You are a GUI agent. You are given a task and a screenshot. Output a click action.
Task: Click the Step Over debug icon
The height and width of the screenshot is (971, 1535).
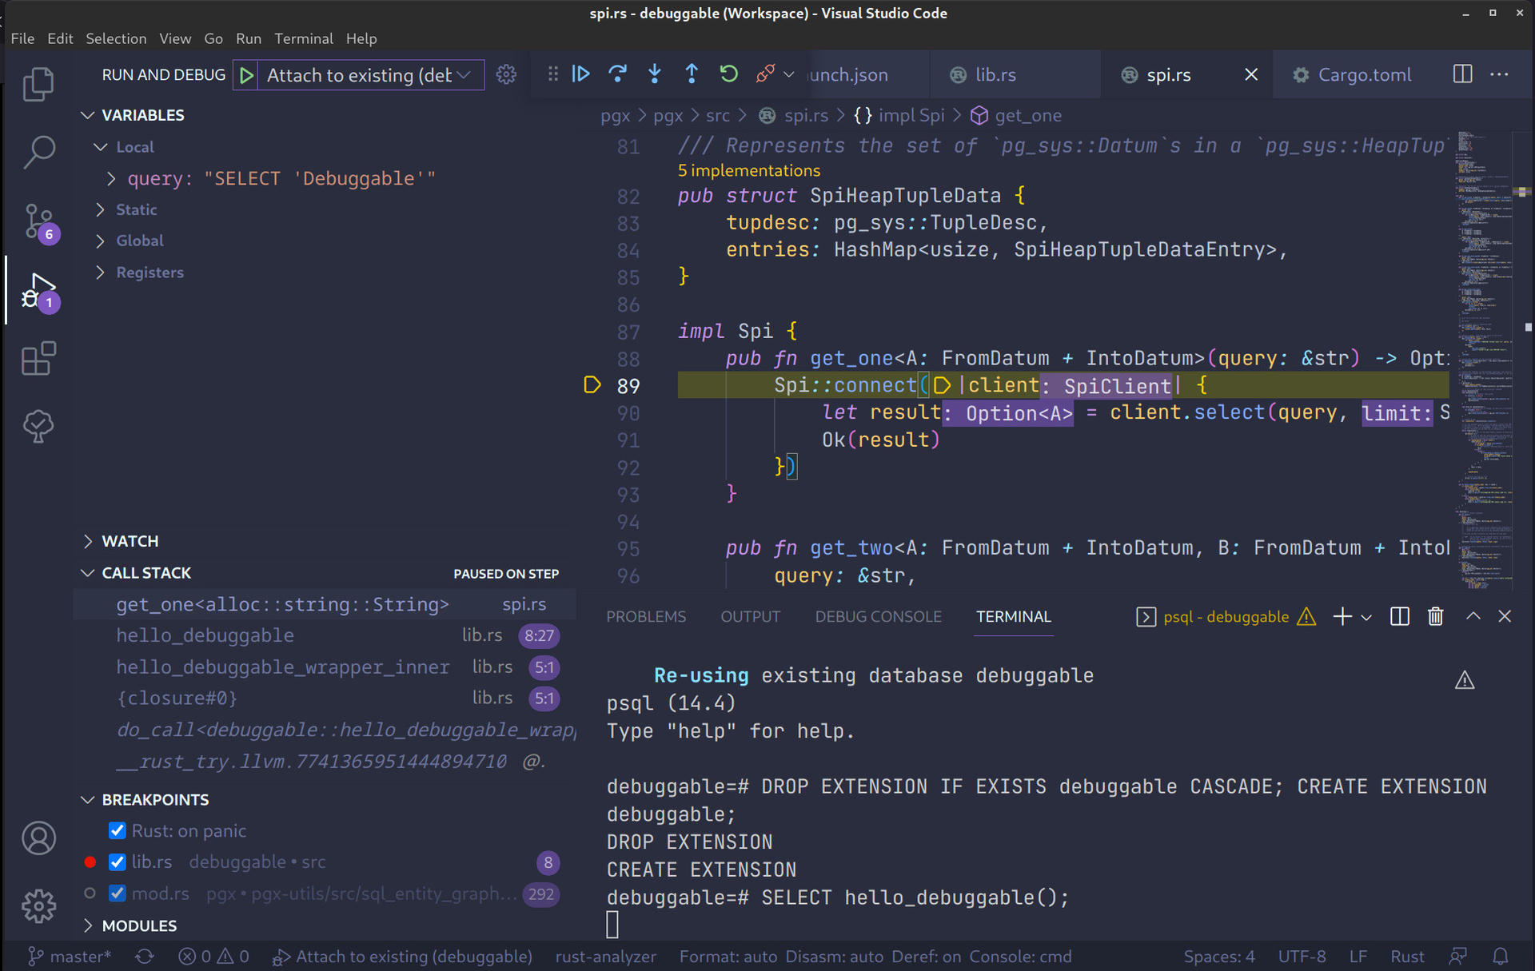(617, 74)
